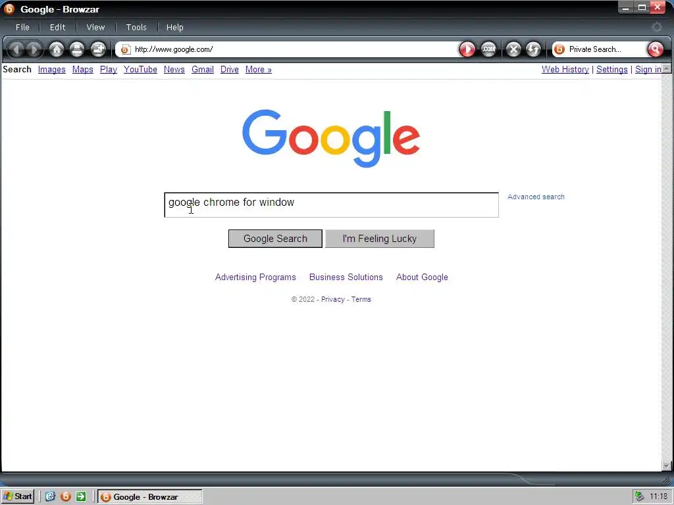674x505 pixels.
Task: Click the .COM autocomplete button
Action: tap(488, 49)
